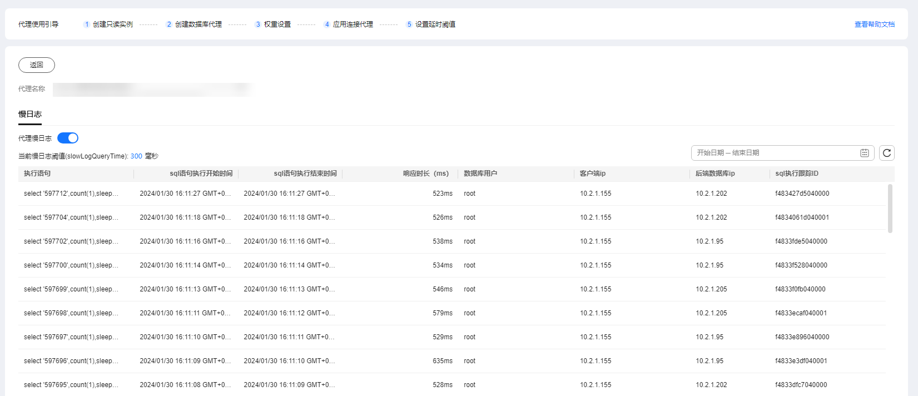This screenshot has height=396, width=918.
Task: Click the 响应时长 (ms) column header
Action: 425,174
